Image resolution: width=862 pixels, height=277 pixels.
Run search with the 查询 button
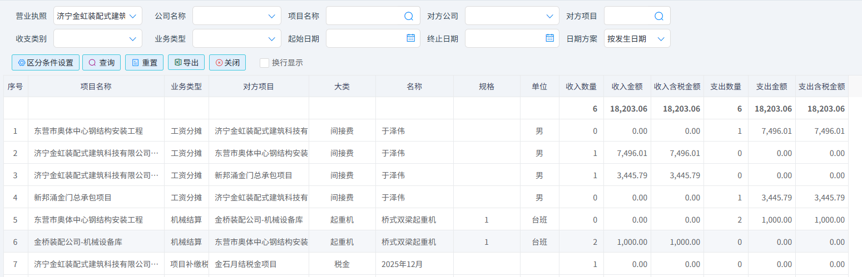[101, 63]
